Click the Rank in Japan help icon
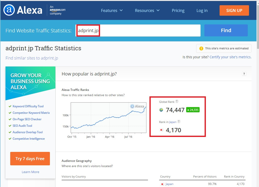This screenshot has width=259, height=187. coord(179,122)
